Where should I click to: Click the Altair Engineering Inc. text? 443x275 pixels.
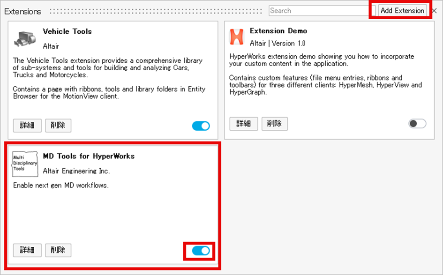pos(76,171)
